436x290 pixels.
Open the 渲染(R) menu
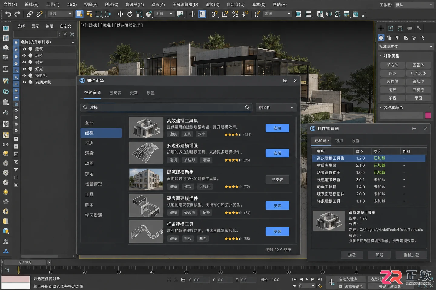coord(212,5)
